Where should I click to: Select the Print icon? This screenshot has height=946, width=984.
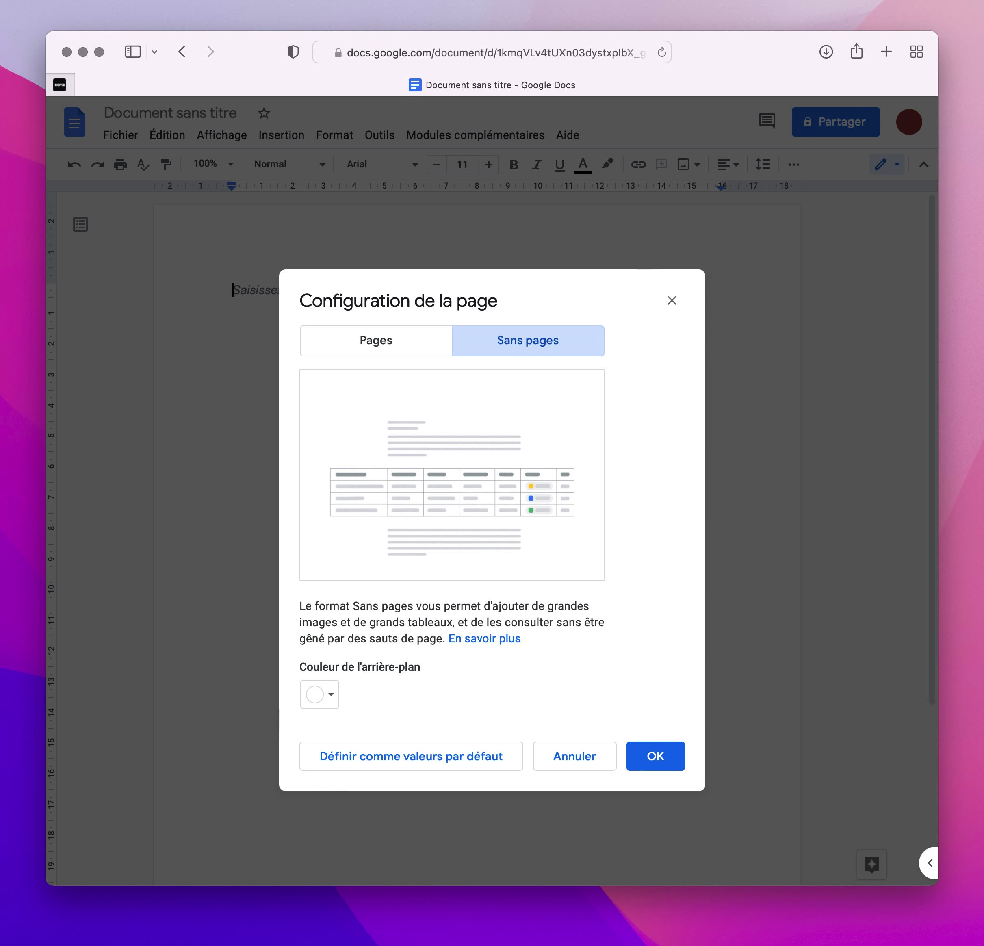coord(120,164)
